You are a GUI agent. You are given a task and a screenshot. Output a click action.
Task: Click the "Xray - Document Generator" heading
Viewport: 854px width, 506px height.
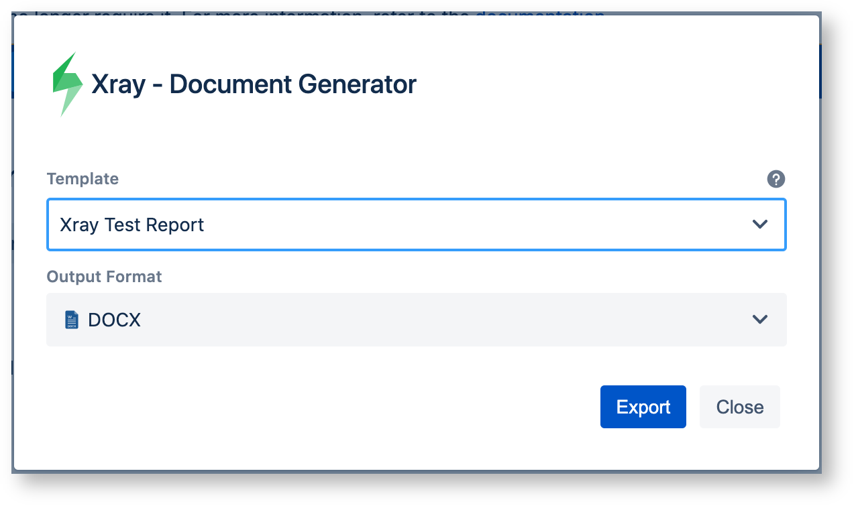click(254, 84)
